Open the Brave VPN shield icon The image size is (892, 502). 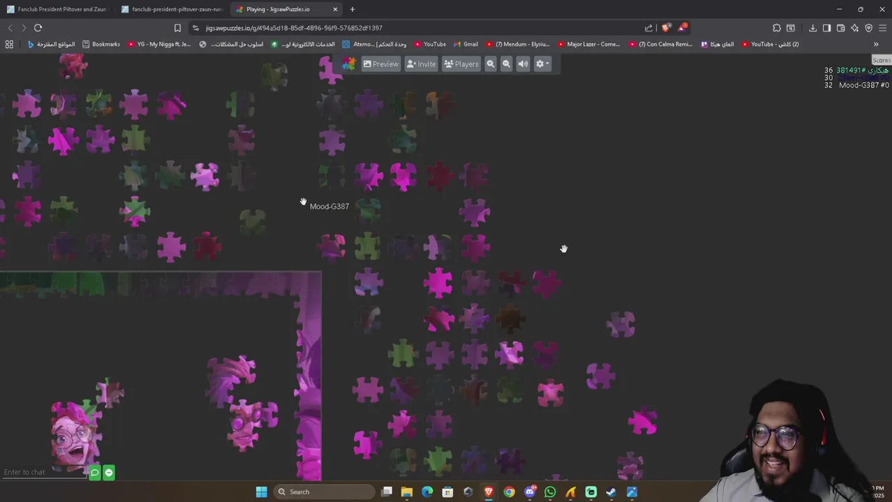click(x=868, y=28)
